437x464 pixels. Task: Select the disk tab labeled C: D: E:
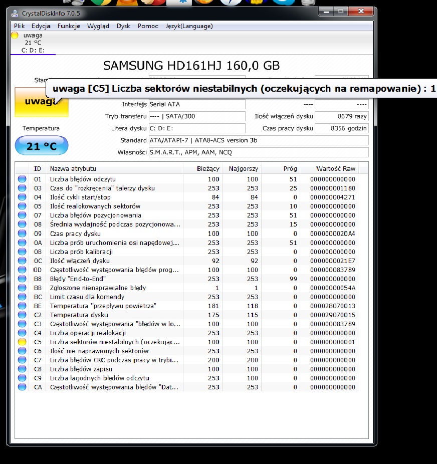(x=33, y=43)
